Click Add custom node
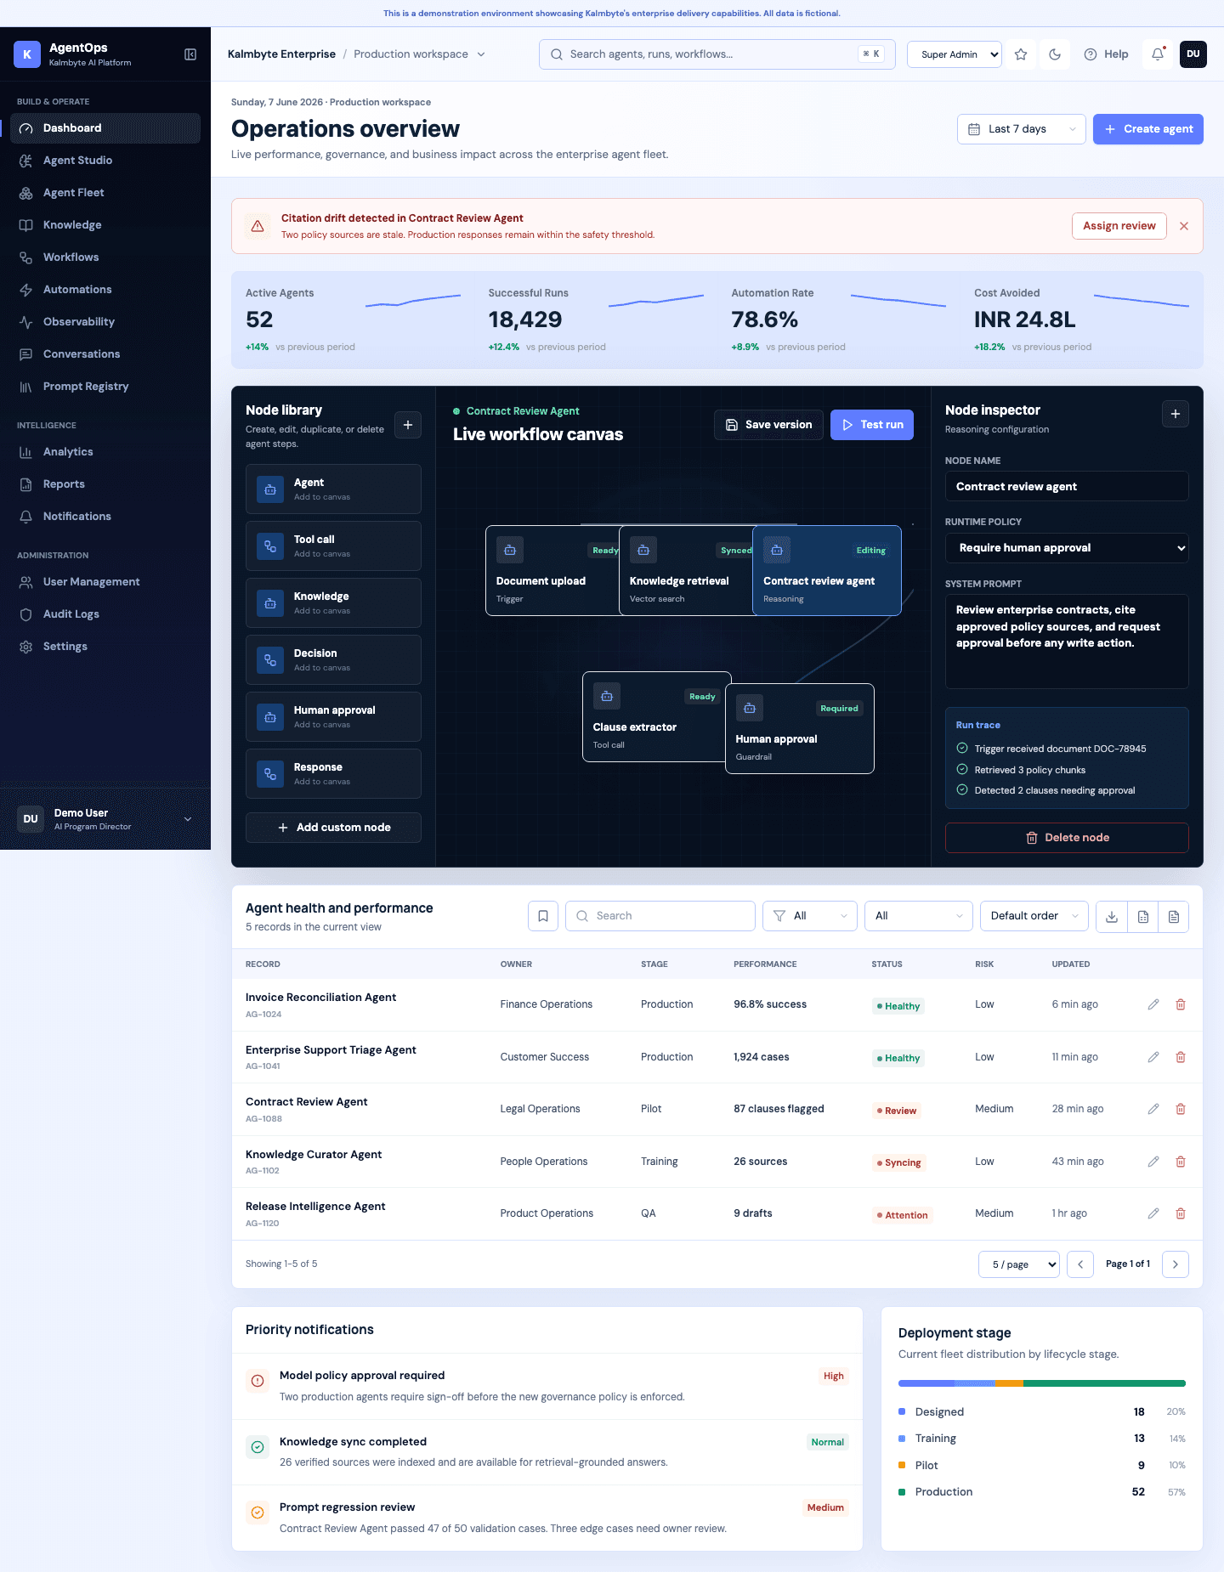 [333, 828]
